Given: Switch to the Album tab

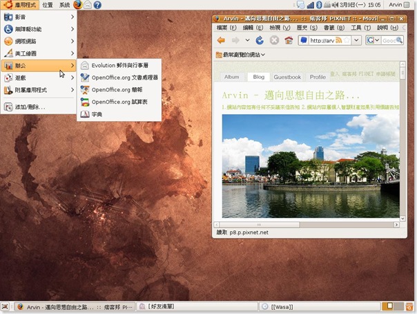Looking at the screenshot, I should pos(231,77).
